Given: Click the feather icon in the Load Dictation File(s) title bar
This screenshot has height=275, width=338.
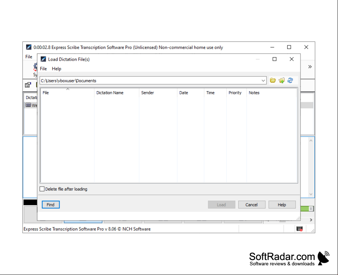Looking at the screenshot, I should coord(43,59).
